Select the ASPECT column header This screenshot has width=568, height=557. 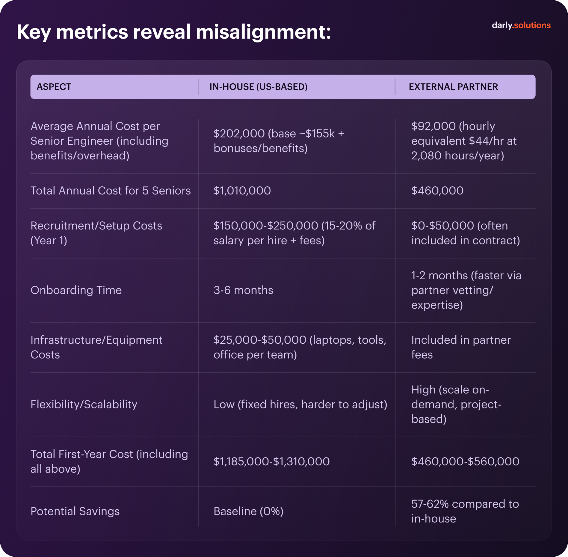[x=54, y=87]
